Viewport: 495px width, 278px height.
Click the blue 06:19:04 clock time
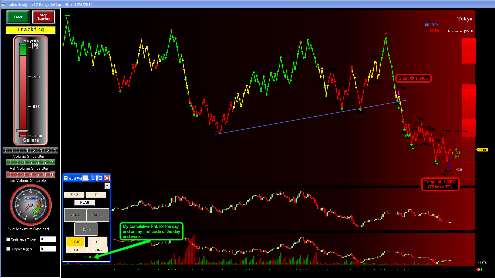[x=432, y=25]
